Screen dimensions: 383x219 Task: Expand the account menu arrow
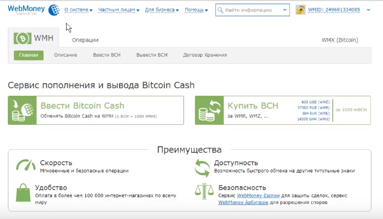point(368,10)
